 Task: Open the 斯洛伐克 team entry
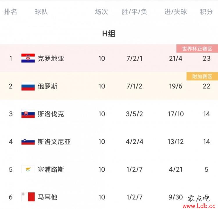click(x=51, y=114)
